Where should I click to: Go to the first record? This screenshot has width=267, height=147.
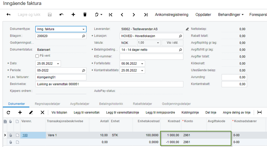110,15
